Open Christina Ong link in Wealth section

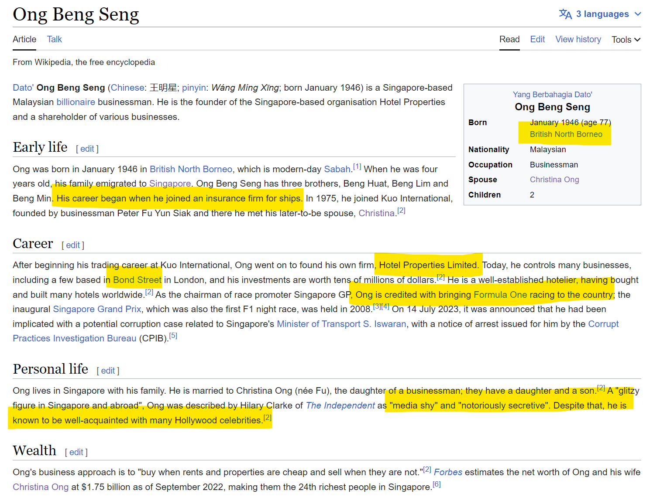(41, 487)
